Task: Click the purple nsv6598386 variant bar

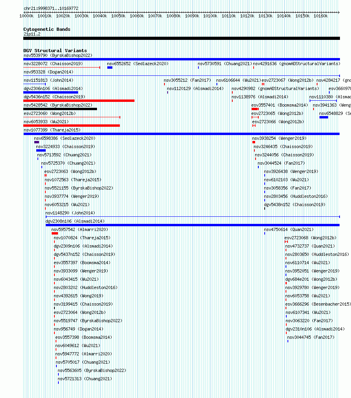Action: coord(37,142)
